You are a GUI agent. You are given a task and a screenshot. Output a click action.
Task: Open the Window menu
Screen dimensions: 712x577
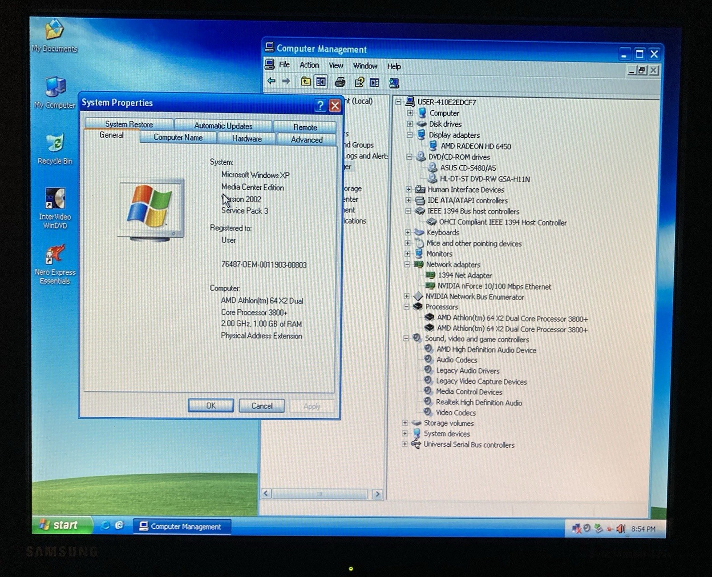[365, 66]
